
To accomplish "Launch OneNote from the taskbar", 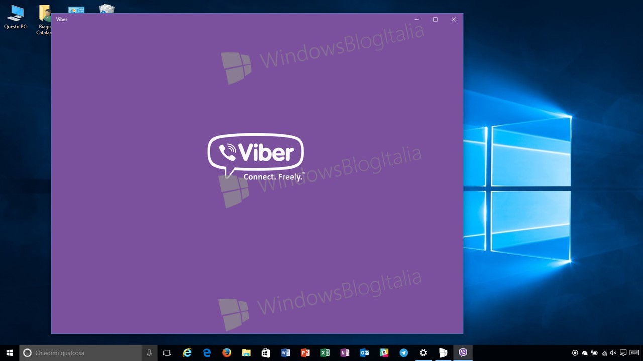I will pyautogui.click(x=345, y=353).
